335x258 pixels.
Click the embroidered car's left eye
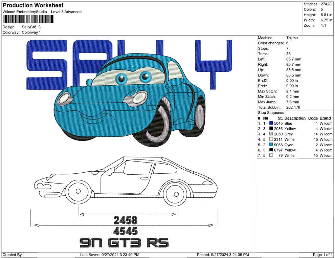(x=121, y=79)
